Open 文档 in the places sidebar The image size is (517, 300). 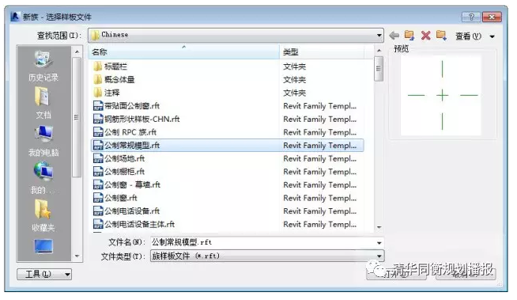click(x=43, y=104)
